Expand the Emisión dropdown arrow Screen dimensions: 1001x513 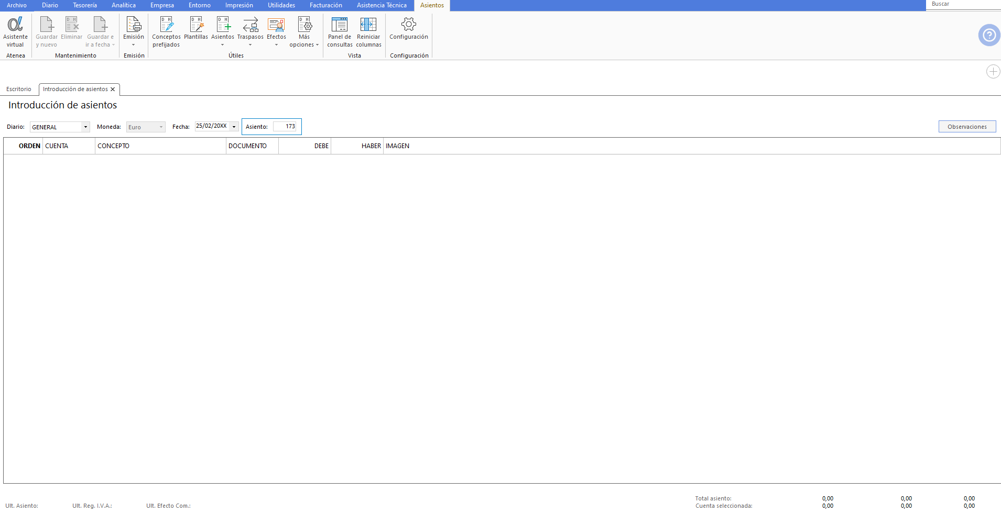134,45
